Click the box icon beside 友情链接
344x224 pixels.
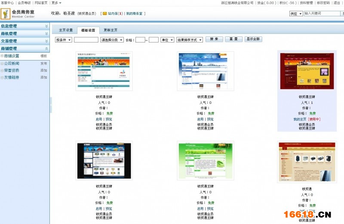[2, 77]
